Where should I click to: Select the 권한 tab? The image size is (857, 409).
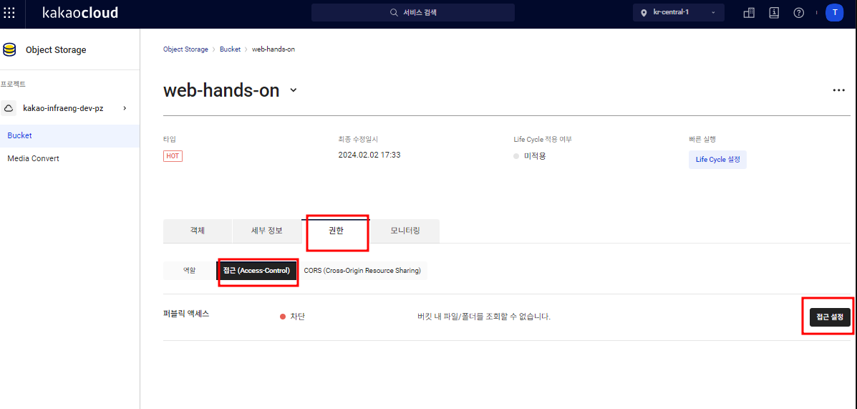336,231
